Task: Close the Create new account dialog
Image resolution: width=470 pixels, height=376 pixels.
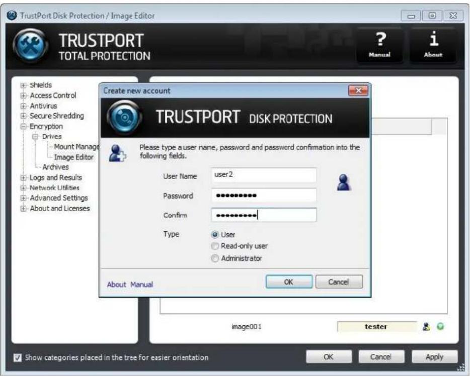Action: [x=358, y=90]
